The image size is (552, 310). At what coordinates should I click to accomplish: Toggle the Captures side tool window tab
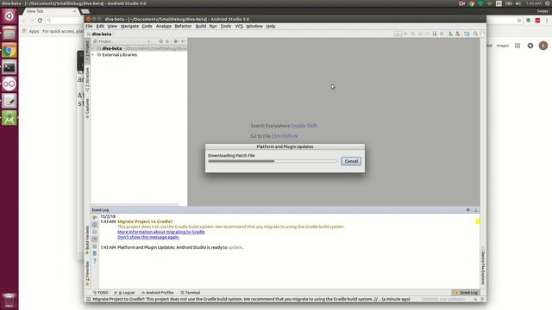[x=87, y=108]
